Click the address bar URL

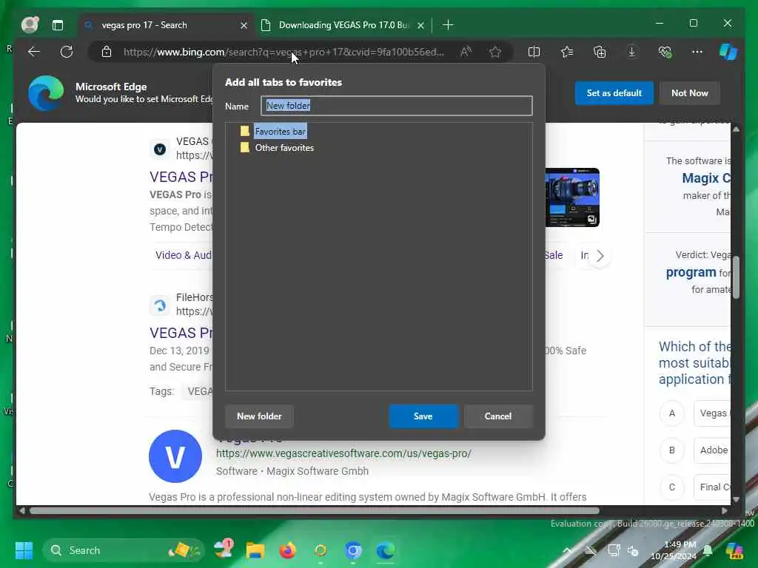[x=284, y=52]
